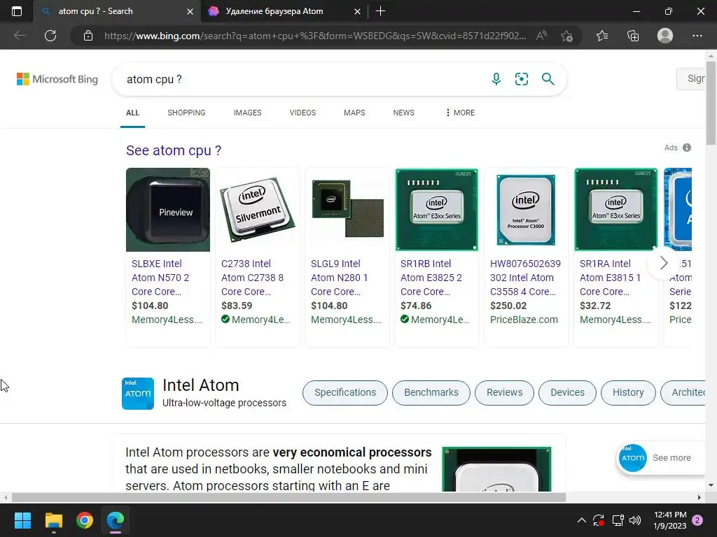
Task: Add this page to favorites star icon
Action: click(x=566, y=36)
